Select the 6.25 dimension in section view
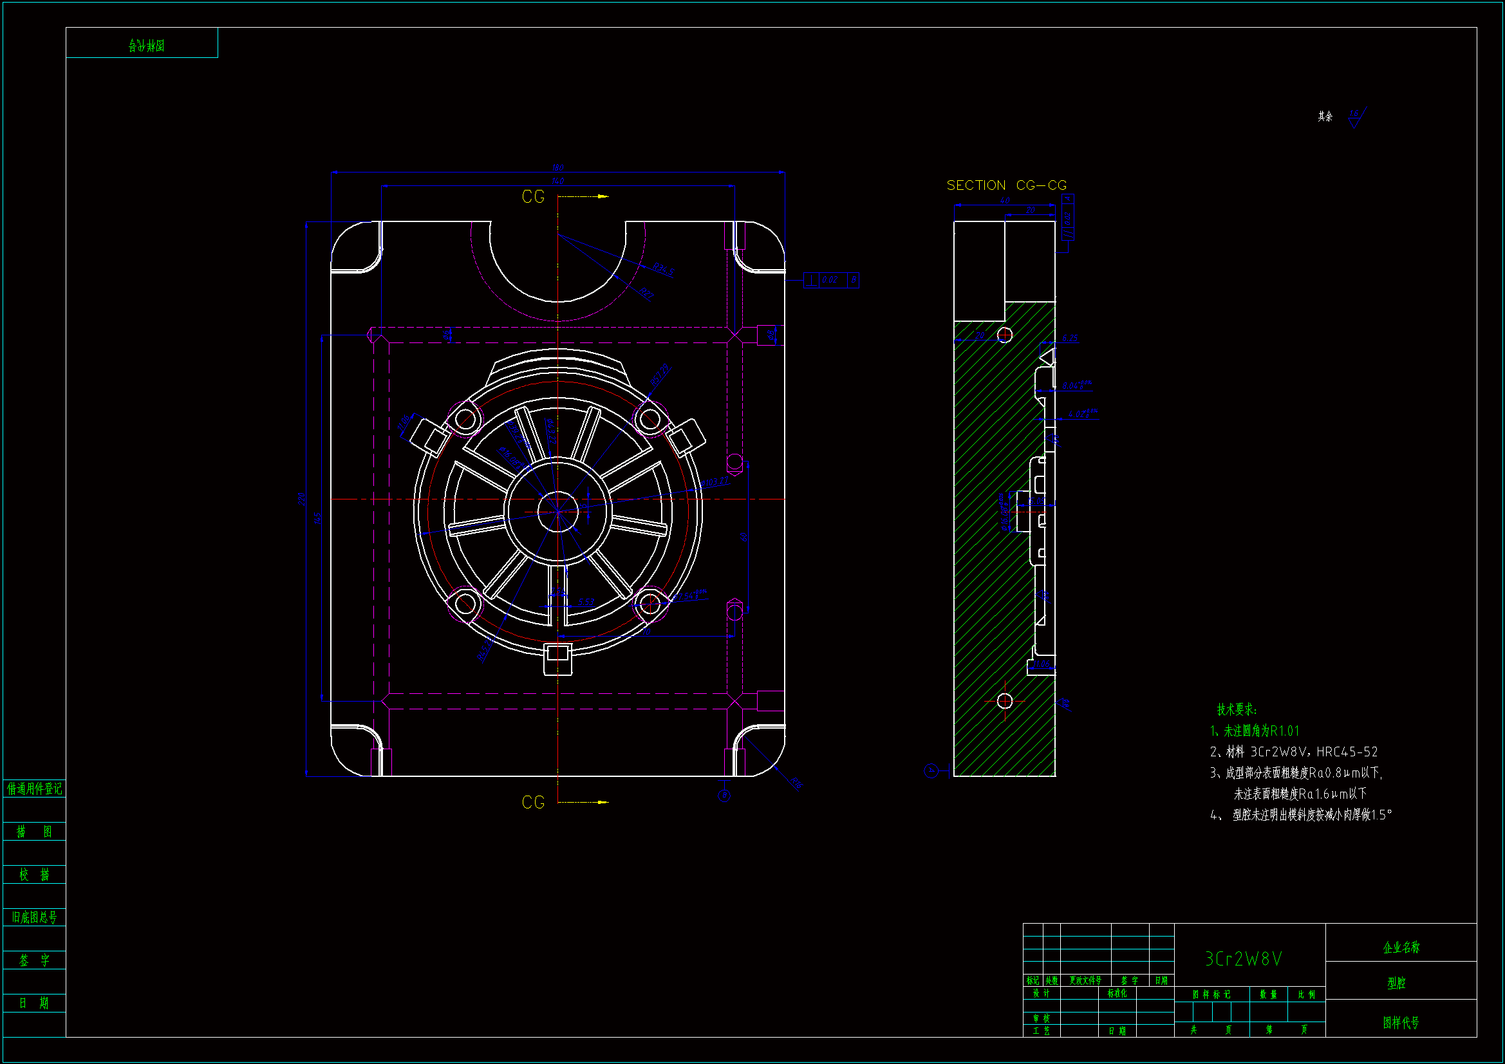 (1070, 339)
